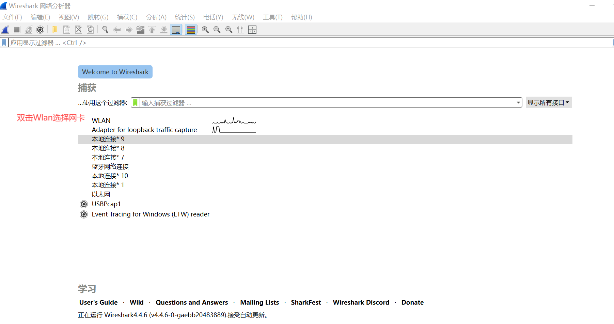Click the stop capture square icon
The image size is (614, 324).
[17, 30]
